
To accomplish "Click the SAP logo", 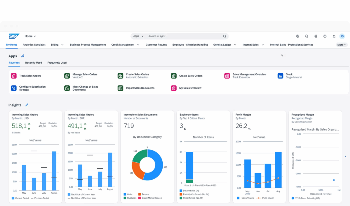I will (14, 36).
